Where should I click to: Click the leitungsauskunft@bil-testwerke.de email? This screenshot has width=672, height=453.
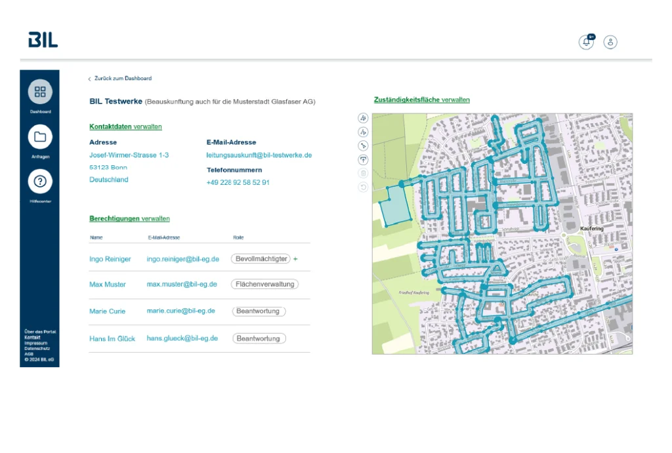coord(259,155)
